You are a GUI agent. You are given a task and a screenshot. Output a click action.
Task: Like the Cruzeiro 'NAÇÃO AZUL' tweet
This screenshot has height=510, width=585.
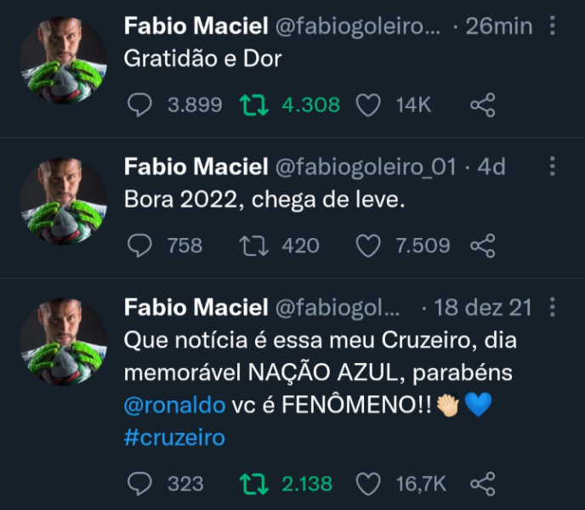click(367, 484)
